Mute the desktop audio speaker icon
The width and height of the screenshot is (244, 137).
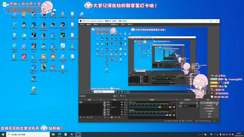tap(170, 115)
